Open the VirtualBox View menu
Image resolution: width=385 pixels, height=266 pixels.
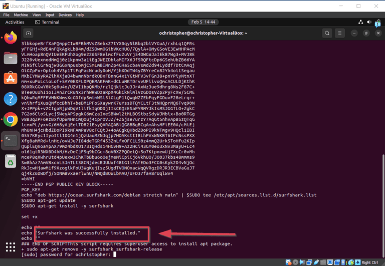(x=37, y=15)
